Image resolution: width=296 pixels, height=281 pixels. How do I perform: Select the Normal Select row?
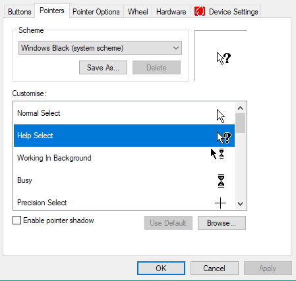125,113
